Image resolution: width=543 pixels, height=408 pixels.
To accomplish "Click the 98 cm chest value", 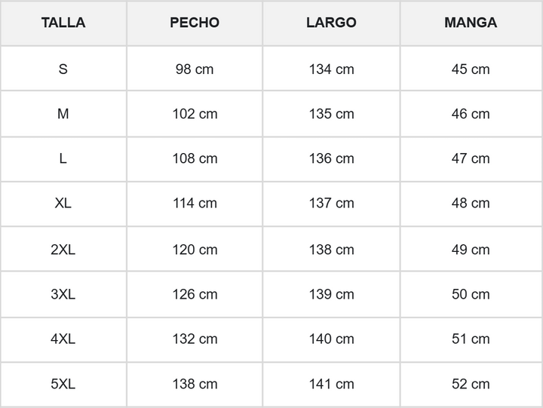I will 195,69.
